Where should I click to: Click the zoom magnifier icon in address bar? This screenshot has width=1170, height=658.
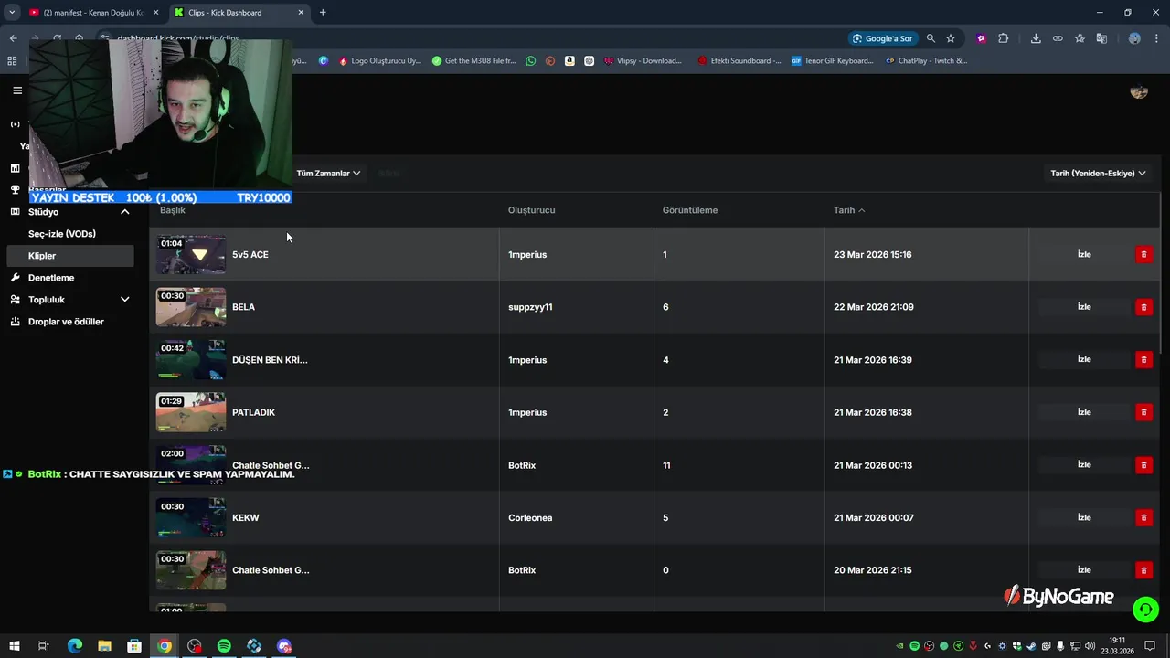click(x=931, y=38)
